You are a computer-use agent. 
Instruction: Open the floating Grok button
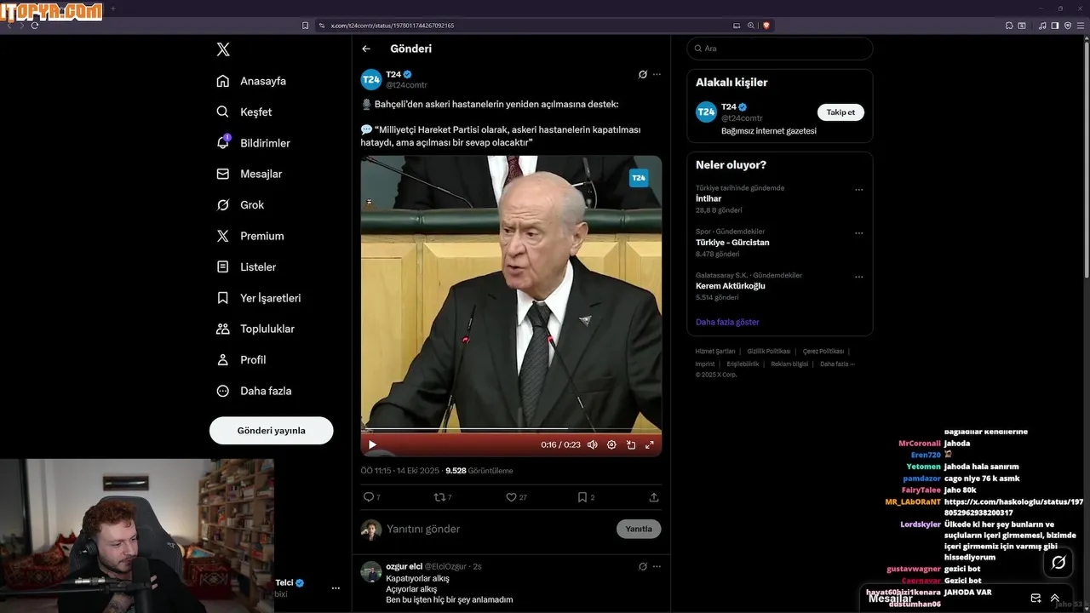click(1058, 562)
